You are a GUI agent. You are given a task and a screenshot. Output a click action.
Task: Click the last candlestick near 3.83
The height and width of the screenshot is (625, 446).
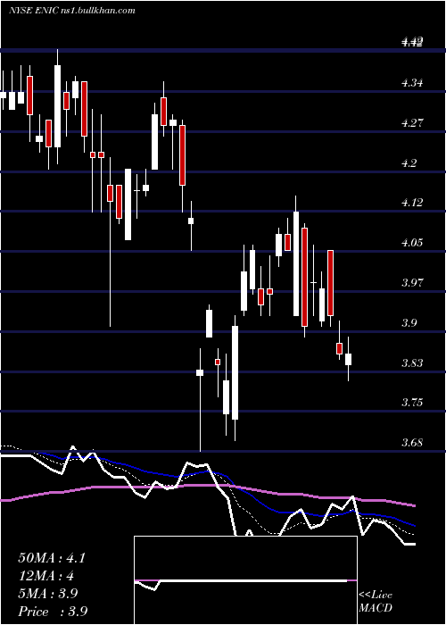[349, 359]
